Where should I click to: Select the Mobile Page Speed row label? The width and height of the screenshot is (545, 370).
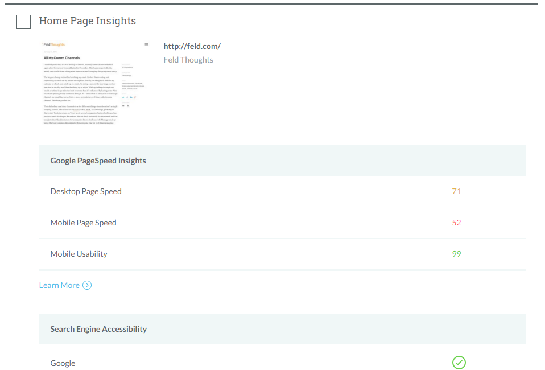click(83, 223)
